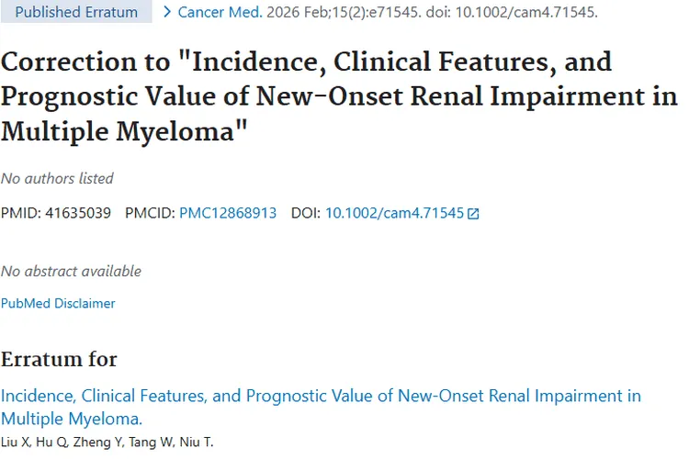The height and width of the screenshot is (459, 689).
Task: Click the DOI label before the link
Action: 306,213
